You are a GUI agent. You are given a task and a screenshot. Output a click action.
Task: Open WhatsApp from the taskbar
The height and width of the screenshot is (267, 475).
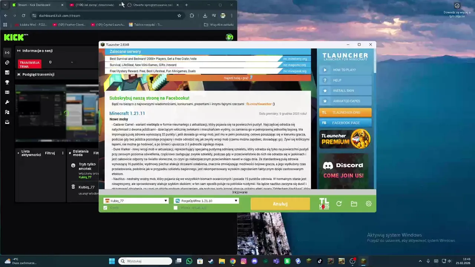189,261
